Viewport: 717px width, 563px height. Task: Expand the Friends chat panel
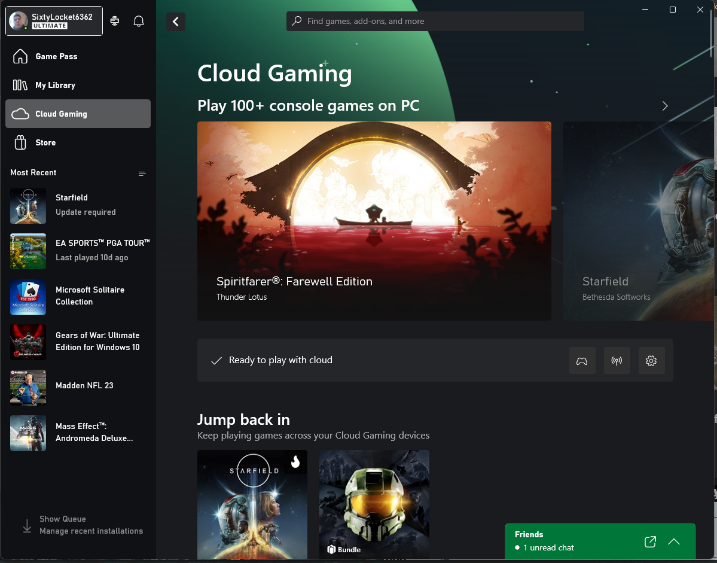674,541
